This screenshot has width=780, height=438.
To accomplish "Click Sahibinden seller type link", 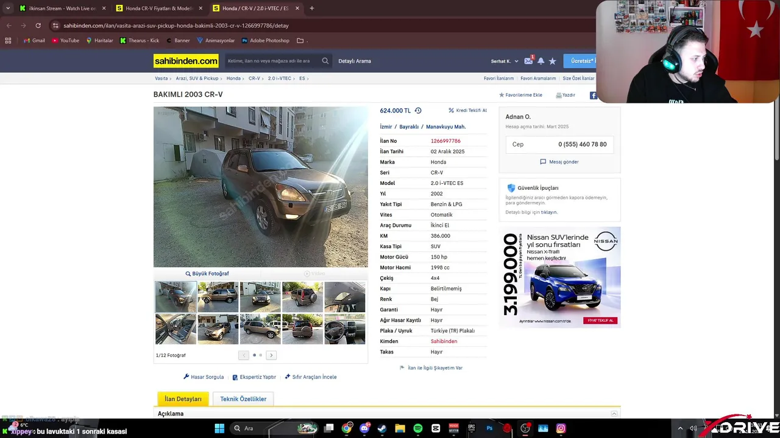I will (444, 341).
